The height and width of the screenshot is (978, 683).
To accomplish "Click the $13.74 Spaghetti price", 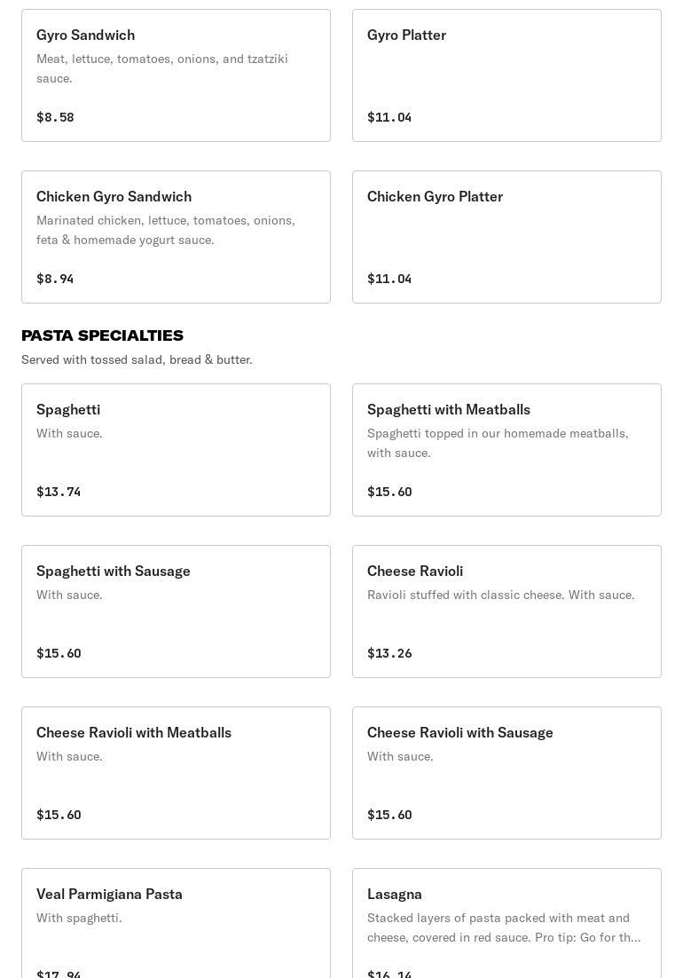I will [59, 492].
